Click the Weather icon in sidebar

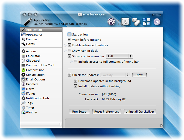pyautogui.click(x=23, y=112)
